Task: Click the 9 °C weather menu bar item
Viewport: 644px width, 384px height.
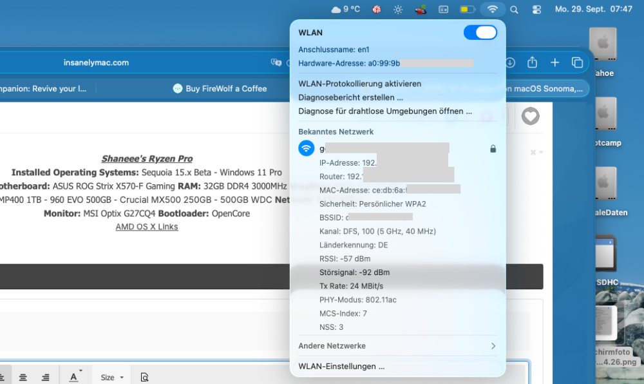Action: [x=345, y=9]
